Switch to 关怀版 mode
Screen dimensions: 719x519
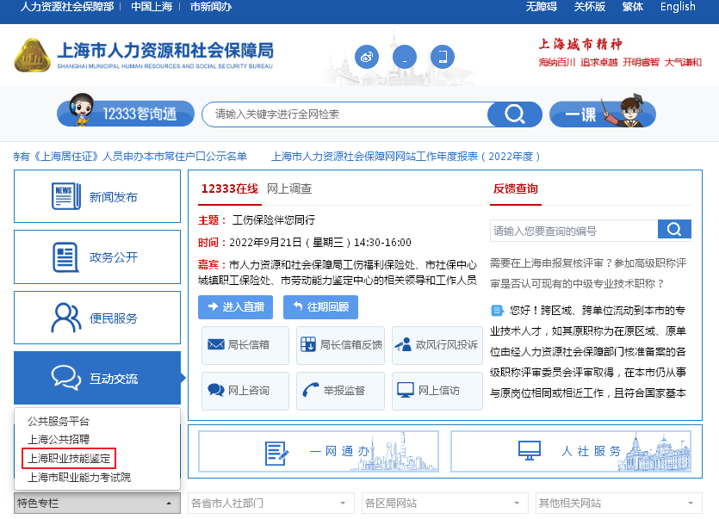(x=589, y=7)
